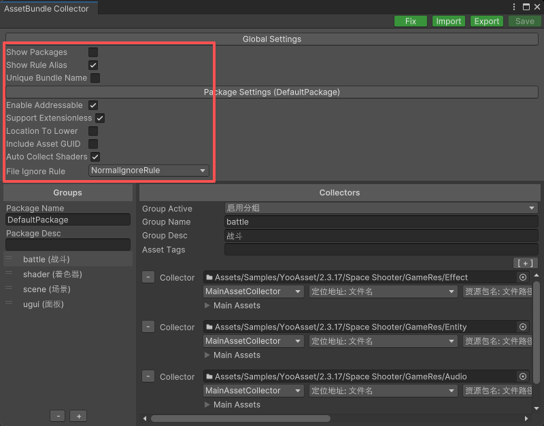The width and height of the screenshot is (544, 426).
Task: Remove the Entity collector with minus button
Action: [148, 327]
